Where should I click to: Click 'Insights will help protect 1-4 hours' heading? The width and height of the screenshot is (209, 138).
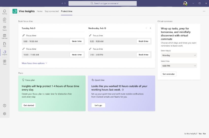coord(50,88)
